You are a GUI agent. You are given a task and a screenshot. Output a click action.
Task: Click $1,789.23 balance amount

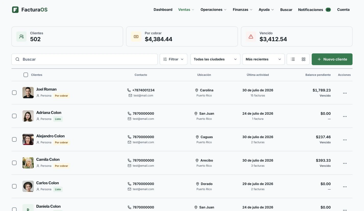click(x=322, y=90)
